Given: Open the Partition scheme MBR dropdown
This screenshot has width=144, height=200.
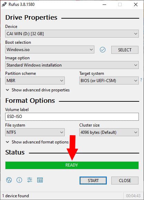Looking at the screenshot, I should [35, 81].
